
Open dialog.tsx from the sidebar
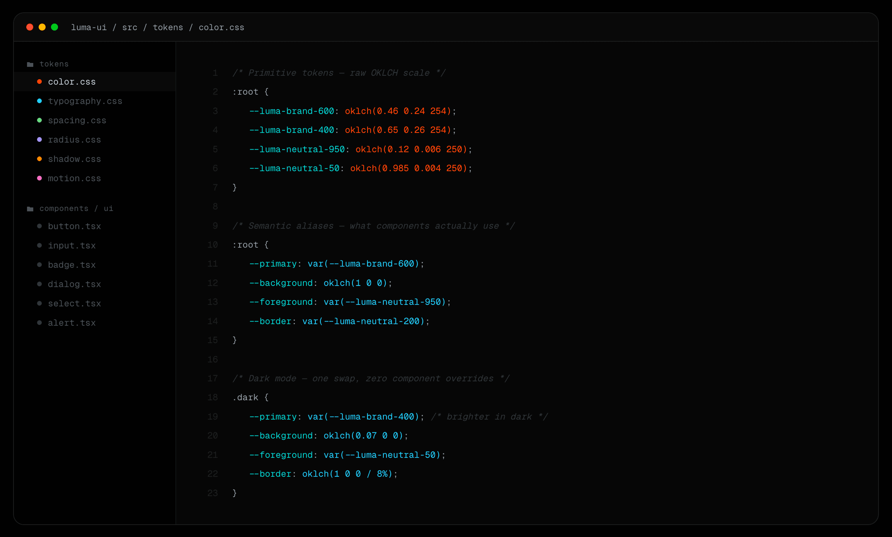click(x=74, y=284)
